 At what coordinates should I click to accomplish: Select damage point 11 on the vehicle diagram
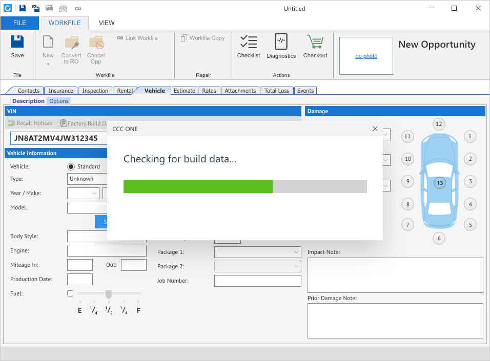pos(407,136)
